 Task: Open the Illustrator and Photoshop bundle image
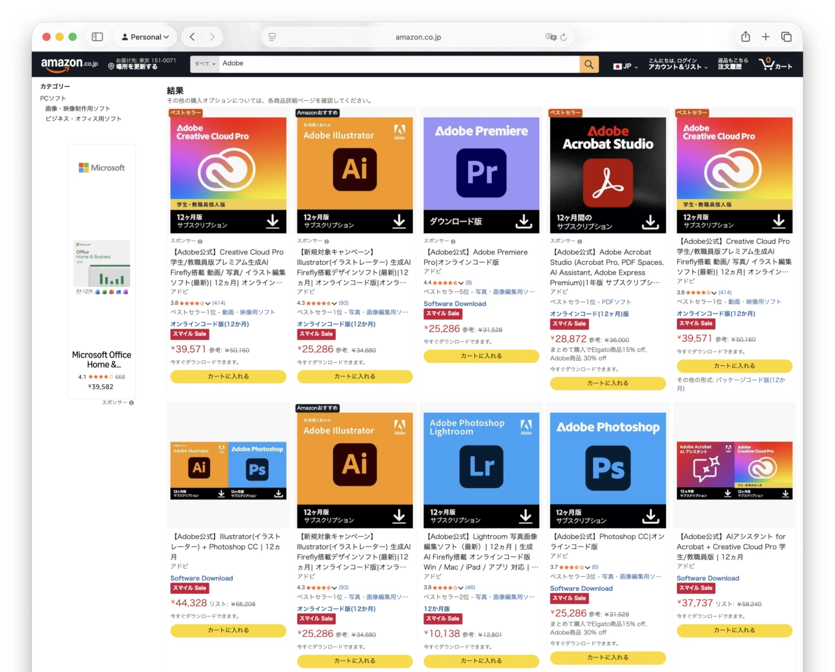click(228, 471)
